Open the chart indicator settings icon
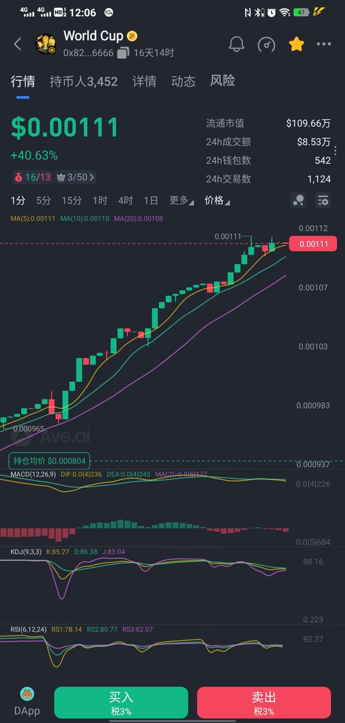 point(323,201)
